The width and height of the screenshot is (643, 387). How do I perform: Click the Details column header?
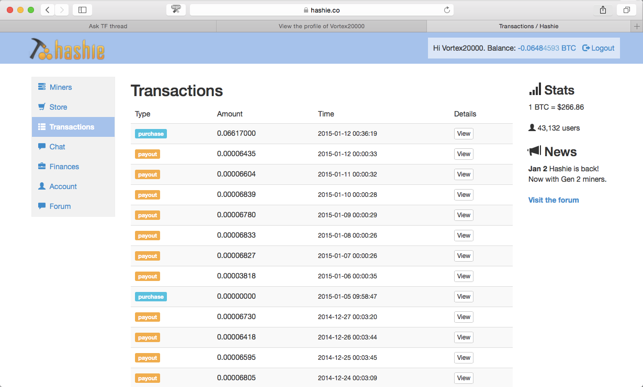click(465, 114)
